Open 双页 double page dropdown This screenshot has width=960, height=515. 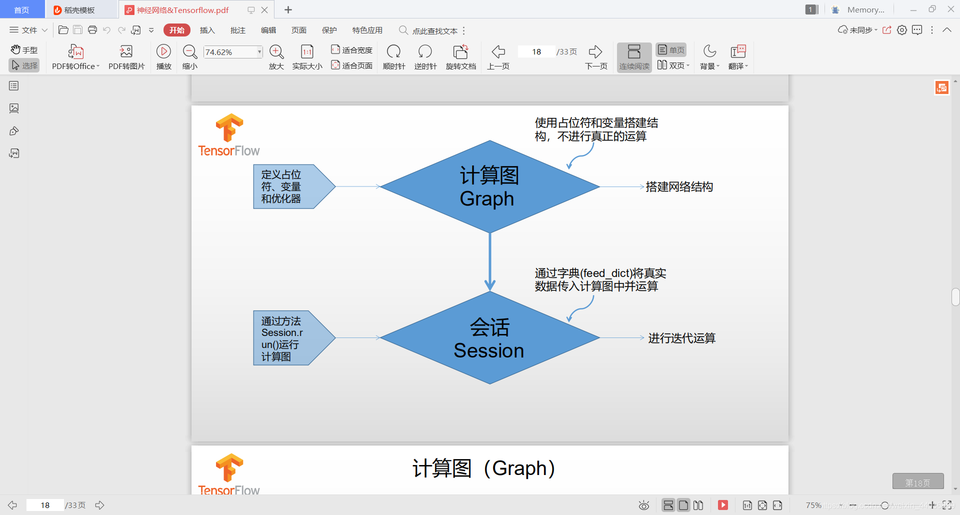(x=673, y=65)
